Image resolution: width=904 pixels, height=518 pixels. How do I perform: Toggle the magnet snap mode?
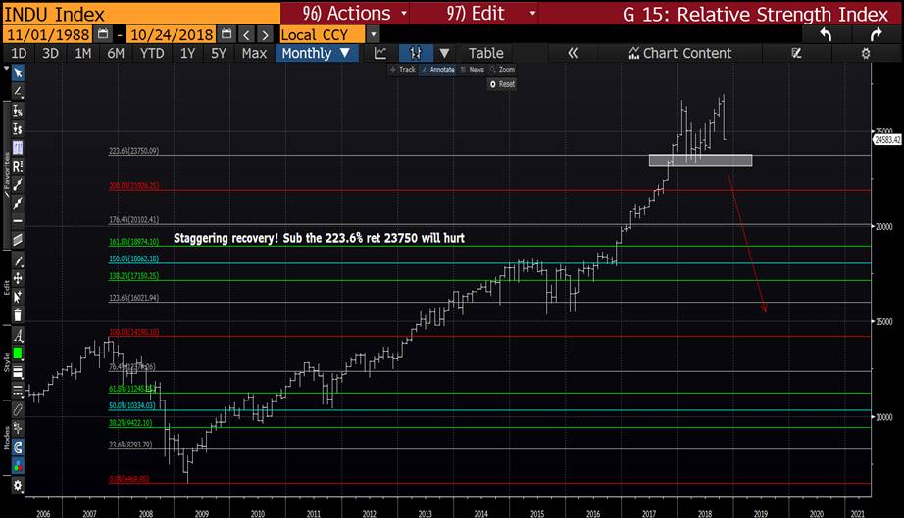pos(18,447)
